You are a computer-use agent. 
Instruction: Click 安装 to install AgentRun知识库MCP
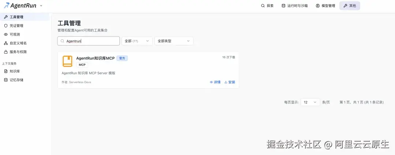pos(230,82)
